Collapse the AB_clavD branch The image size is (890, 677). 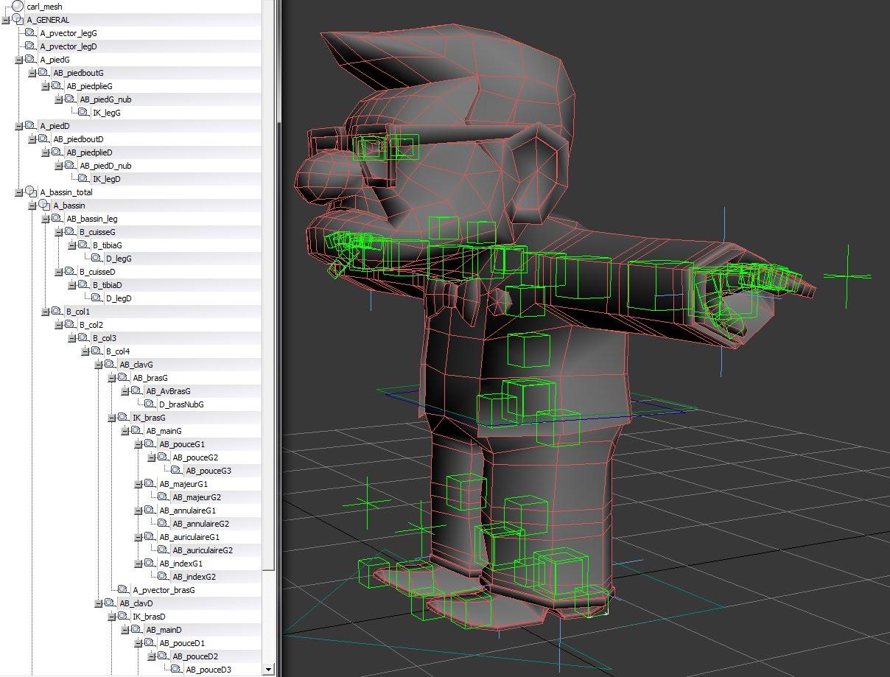point(99,603)
